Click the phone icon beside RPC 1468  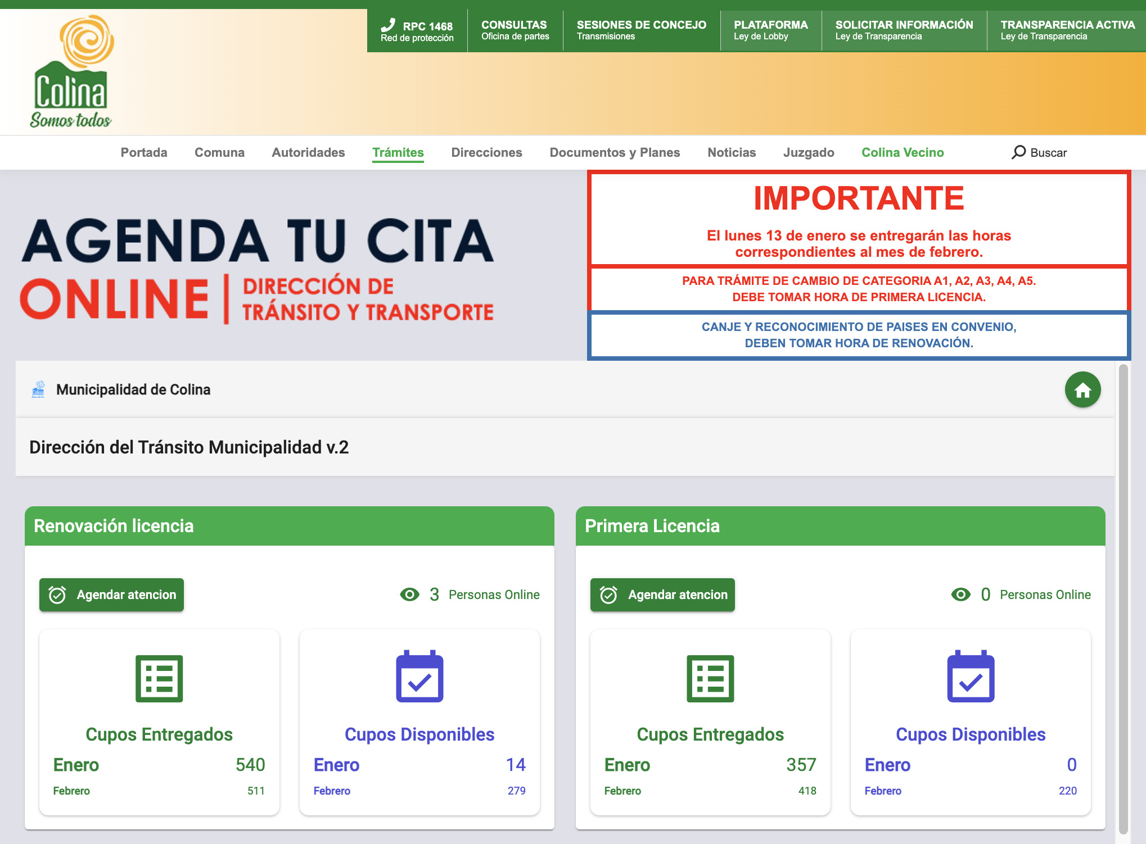[x=388, y=25]
